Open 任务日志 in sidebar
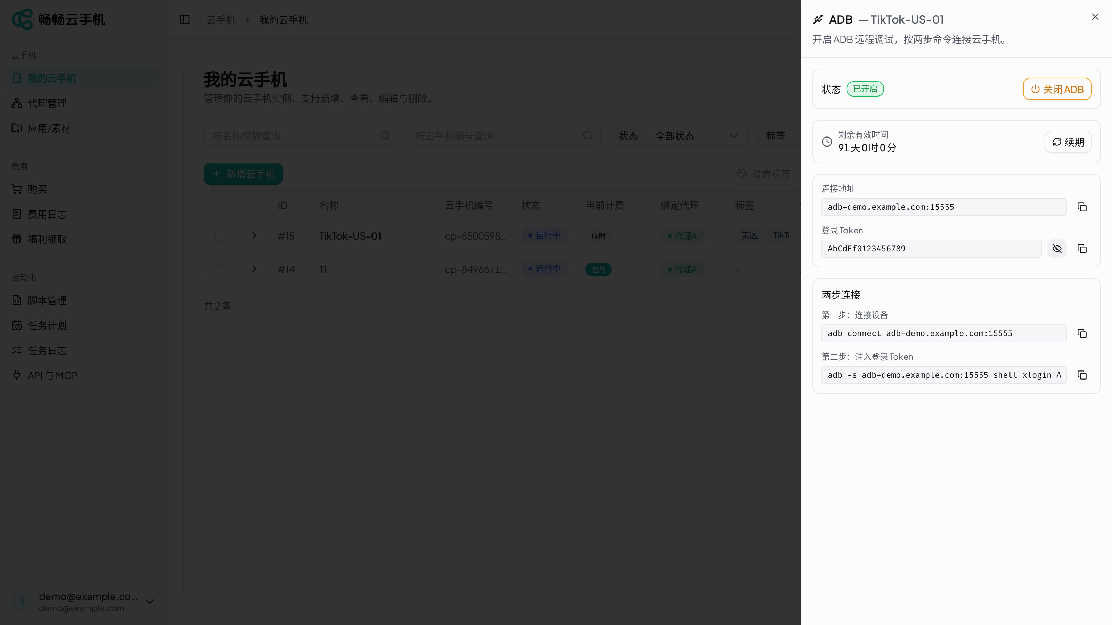Image resolution: width=1112 pixels, height=625 pixels. (x=83, y=351)
